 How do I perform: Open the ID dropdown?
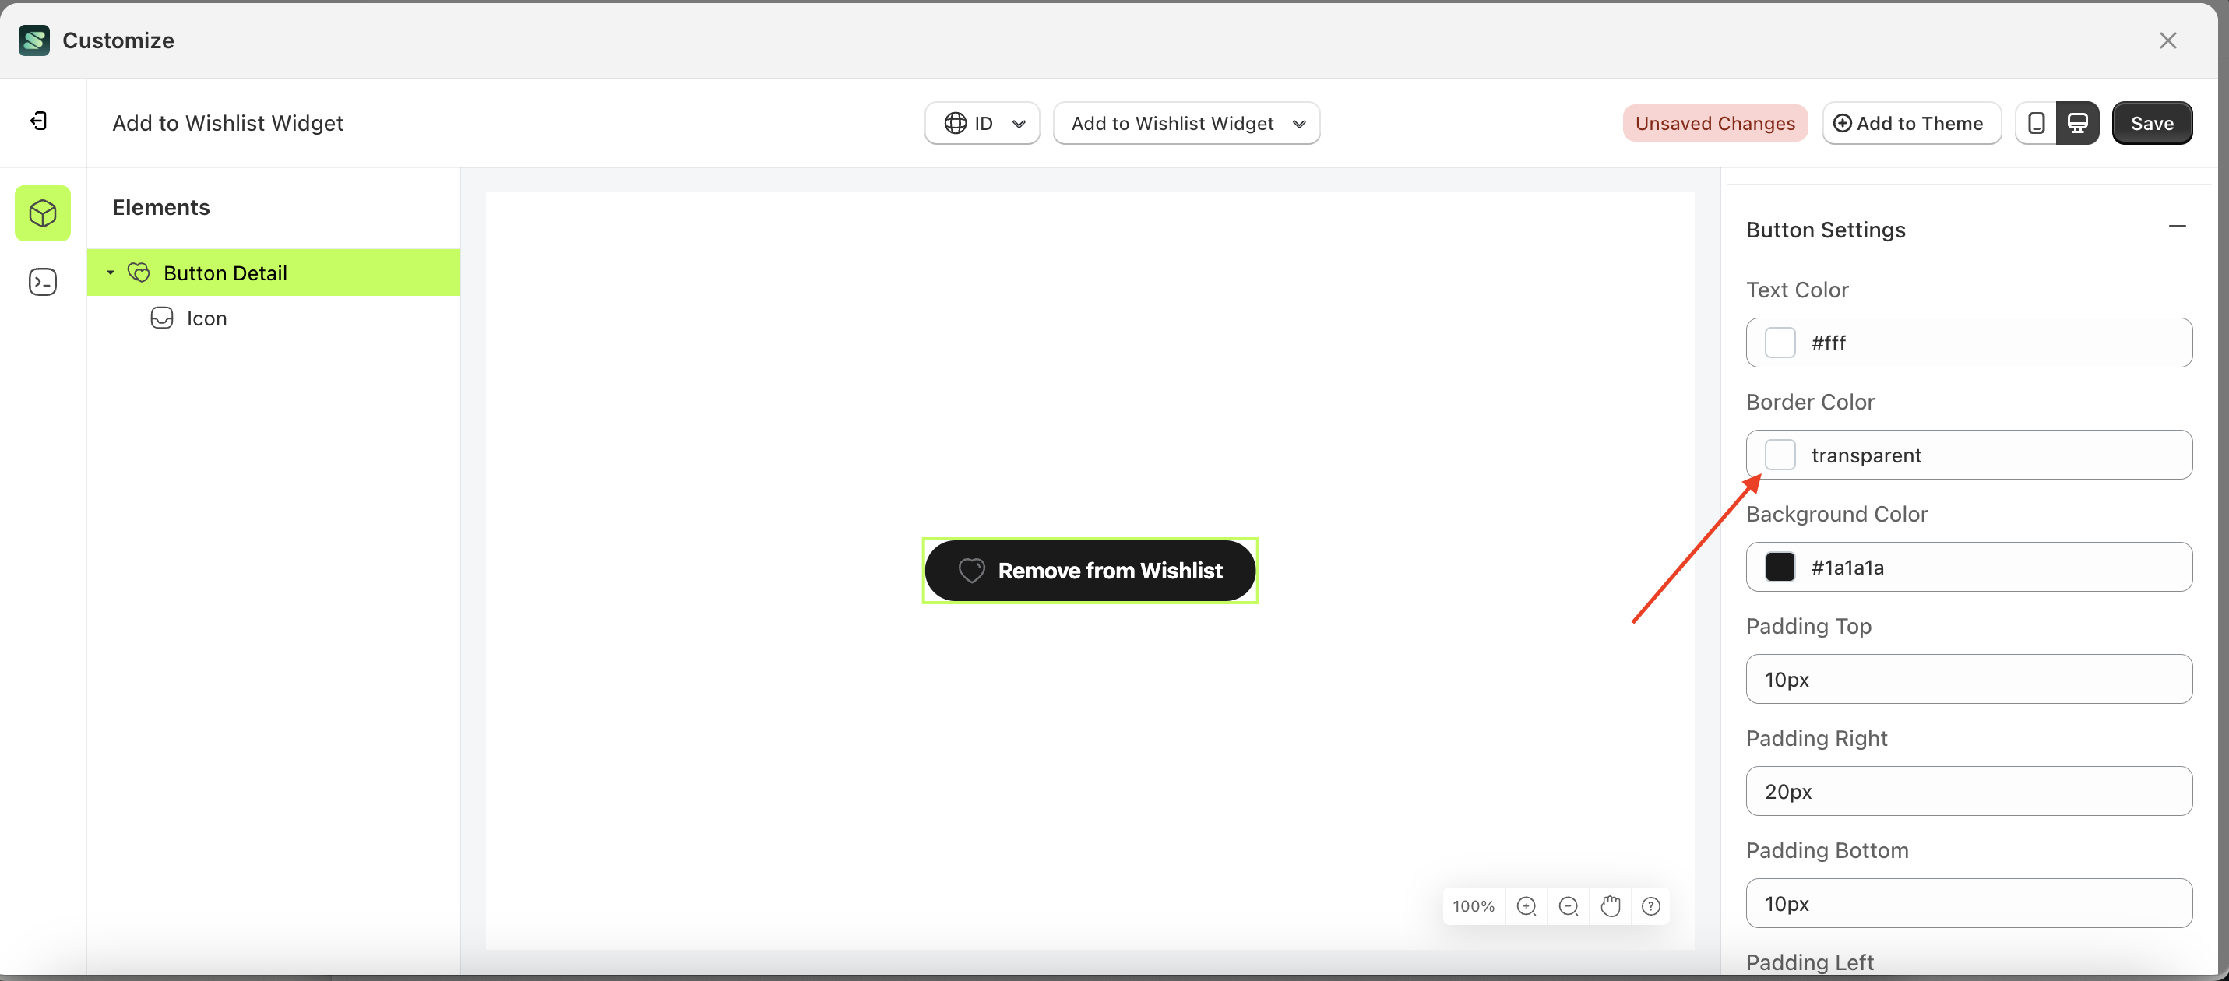(x=981, y=123)
